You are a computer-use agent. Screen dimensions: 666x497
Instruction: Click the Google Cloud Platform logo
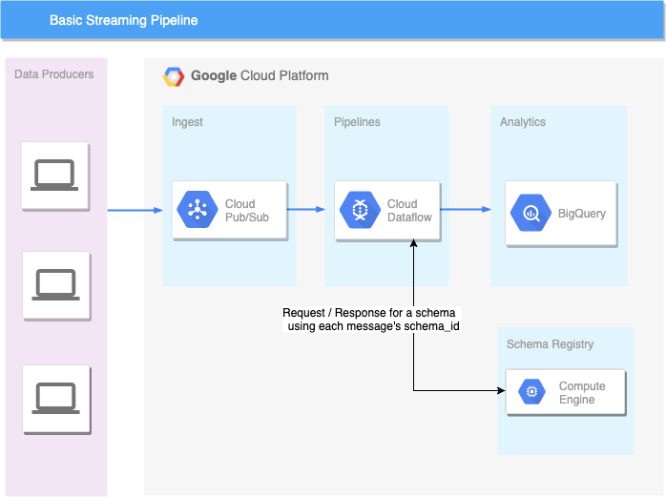(174, 76)
